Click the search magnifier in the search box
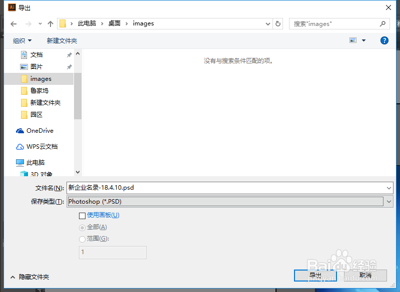 point(383,23)
